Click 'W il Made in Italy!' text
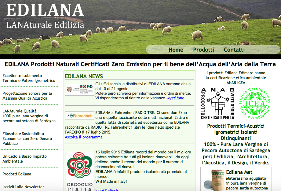 coord(111,181)
